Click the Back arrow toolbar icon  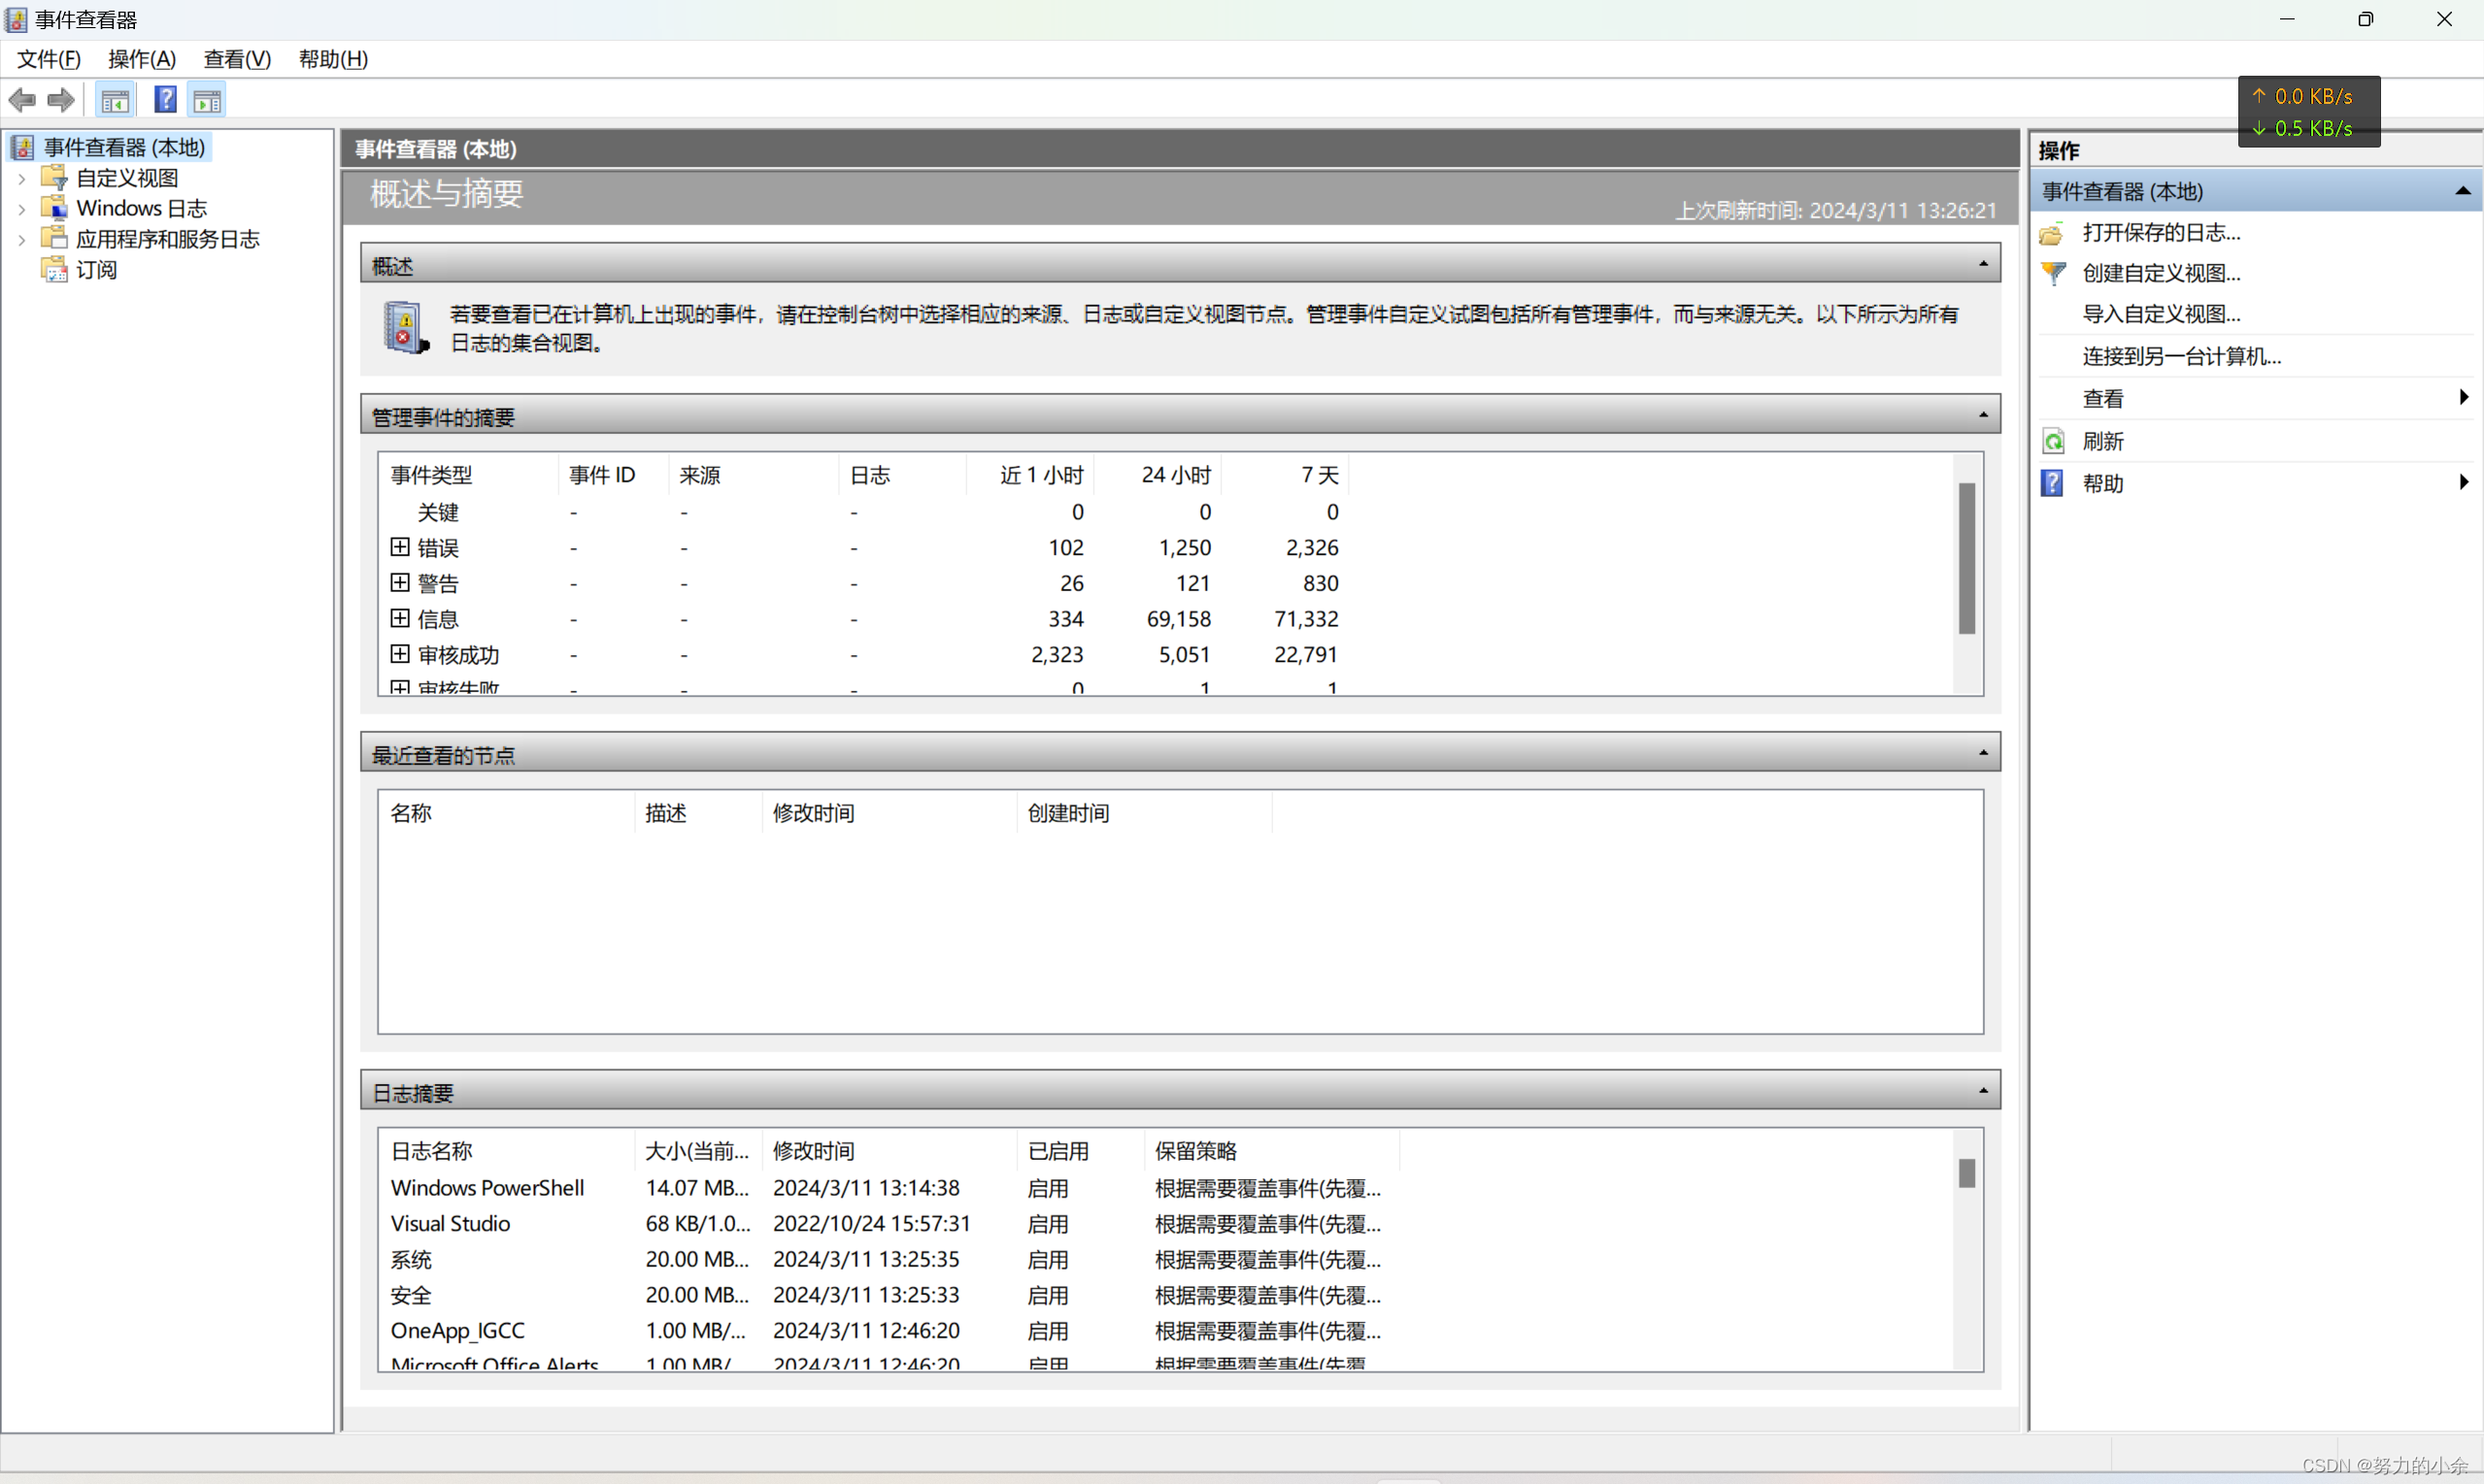[x=22, y=100]
